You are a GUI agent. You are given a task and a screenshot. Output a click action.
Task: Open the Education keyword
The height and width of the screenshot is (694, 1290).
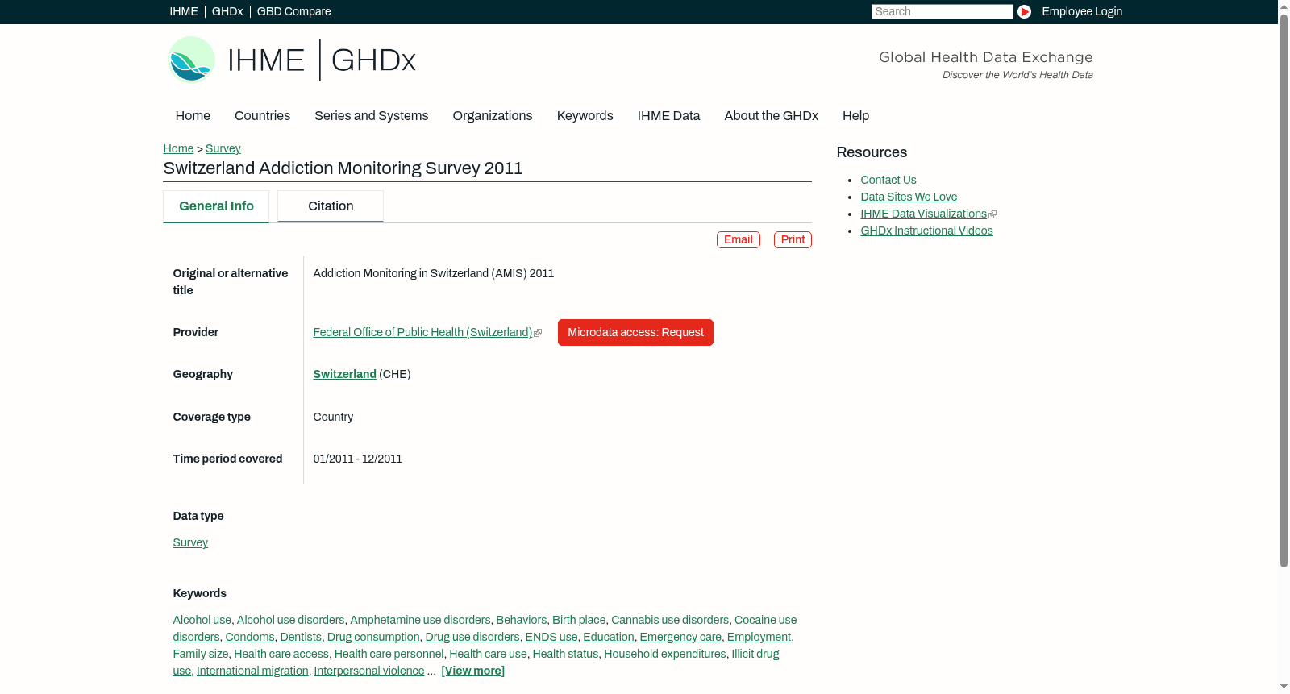click(x=609, y=637)
